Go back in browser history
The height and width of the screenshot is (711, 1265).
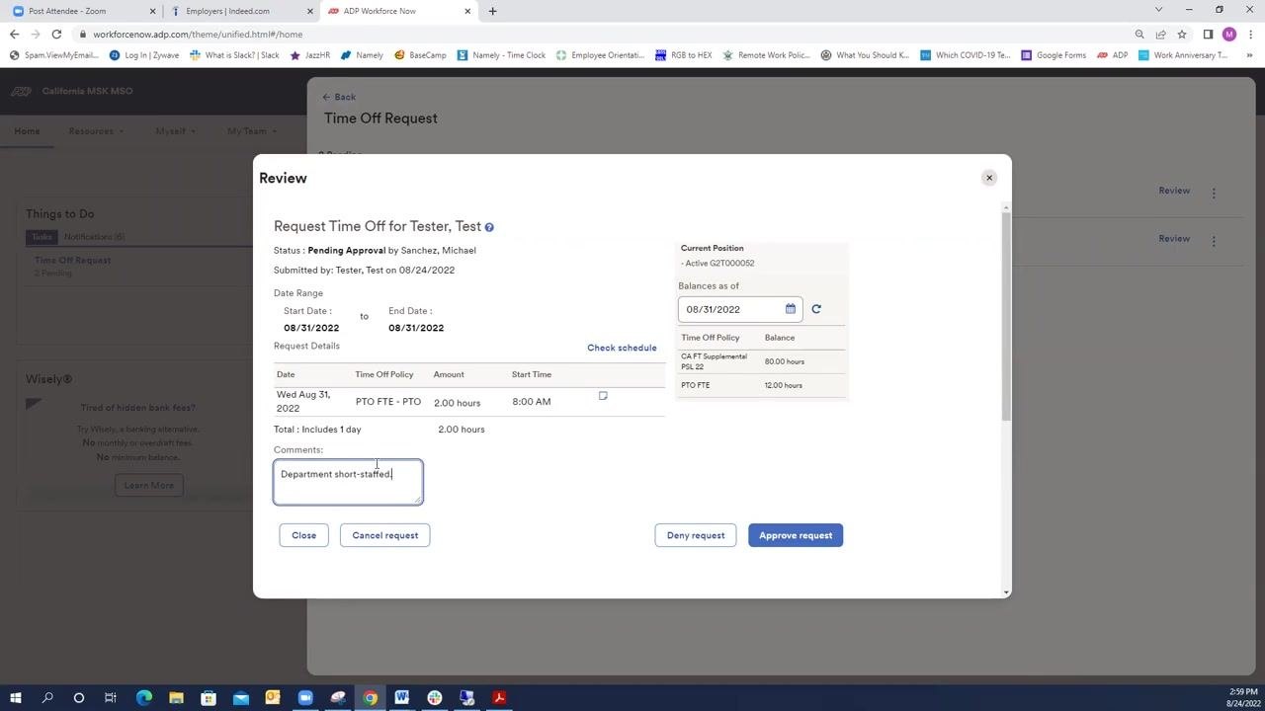click(x=14, y=35)
